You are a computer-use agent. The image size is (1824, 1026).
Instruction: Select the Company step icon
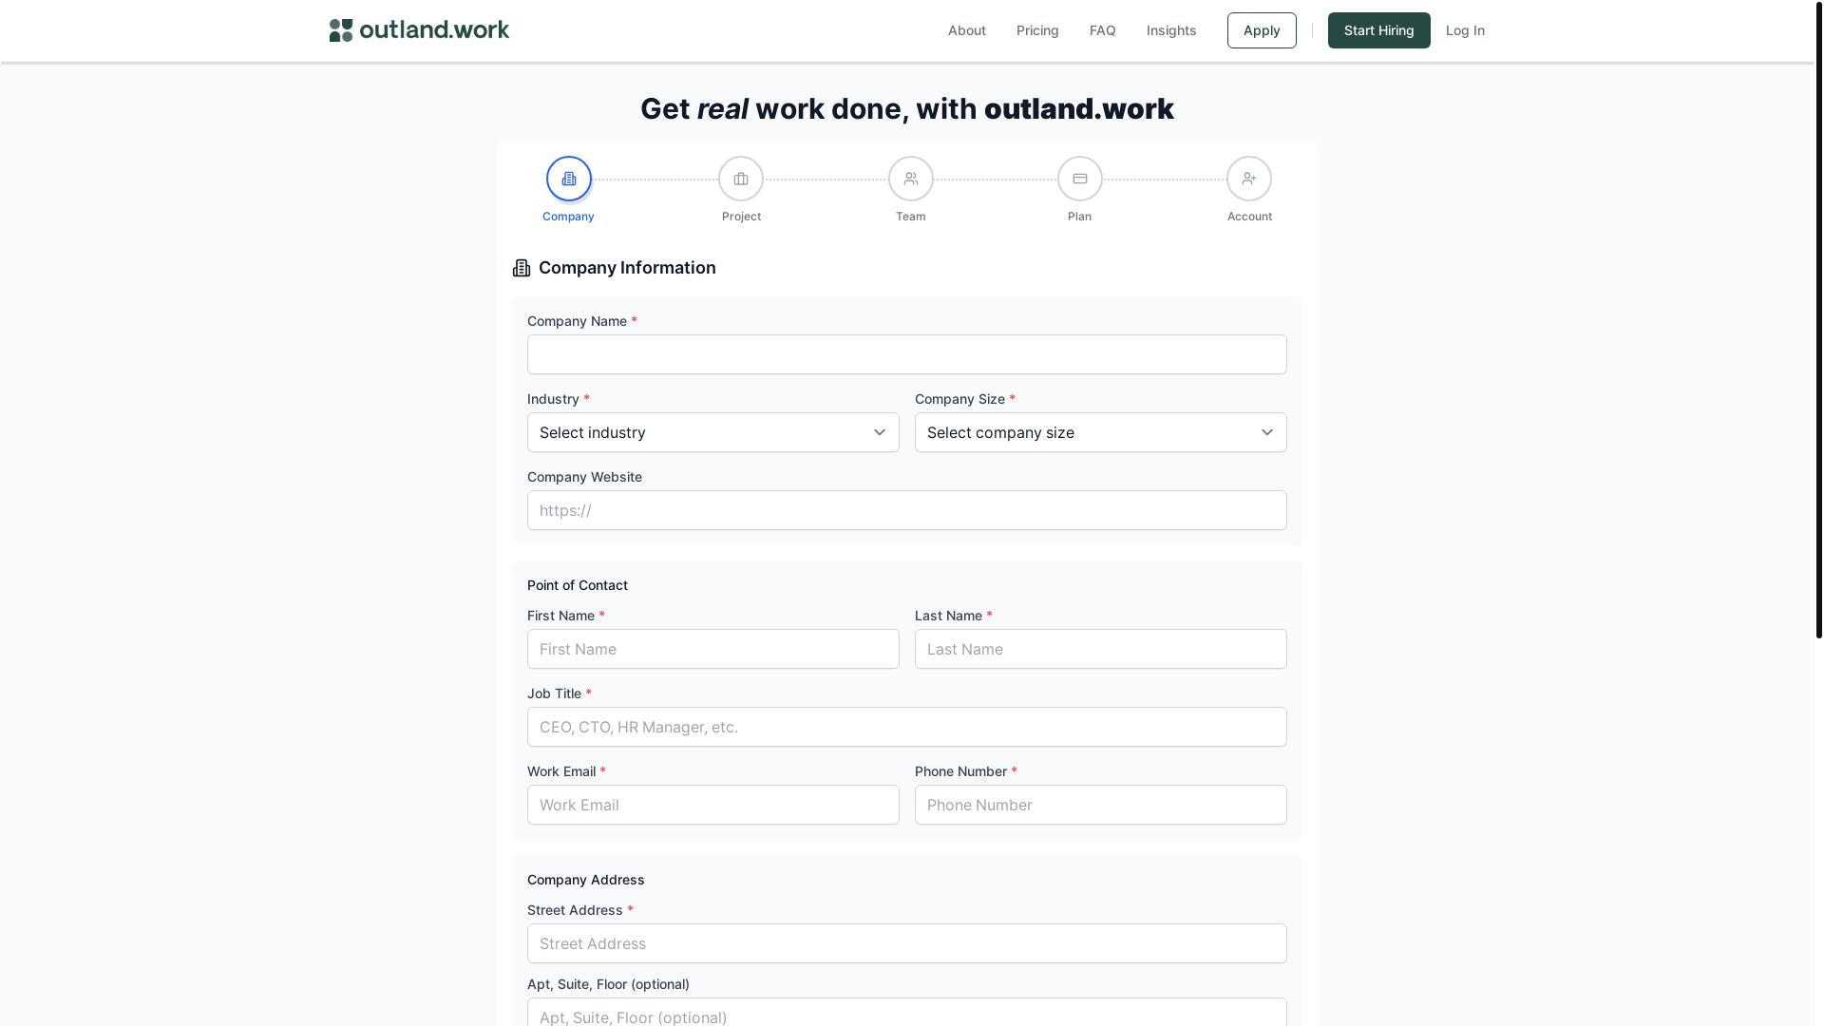[x=569, y=179]
